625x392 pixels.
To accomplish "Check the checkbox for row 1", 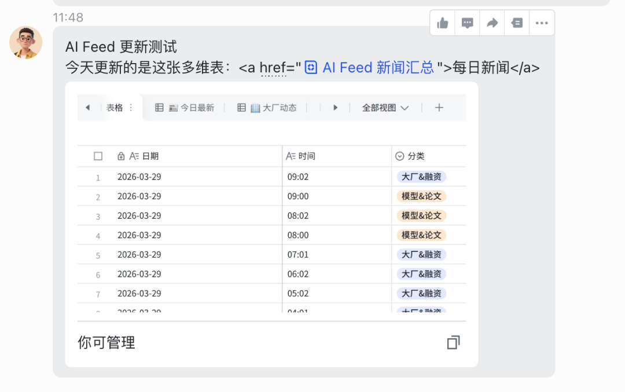I will [98, 177].
